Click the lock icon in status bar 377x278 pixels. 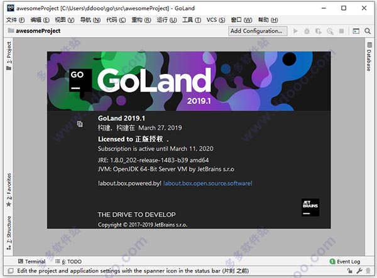click(x=350, y=271)
